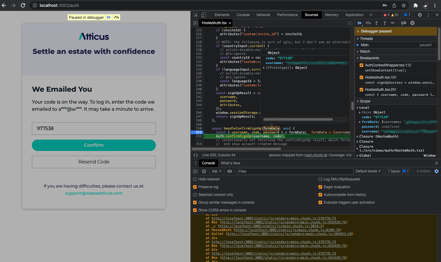Image resolution: width=441 pixels, height=262 pixels.
Task: Open support@weareatticus.com email link
Action: tap(94, 193)
